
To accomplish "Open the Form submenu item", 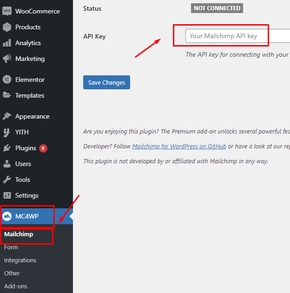I will coord(11,247).
